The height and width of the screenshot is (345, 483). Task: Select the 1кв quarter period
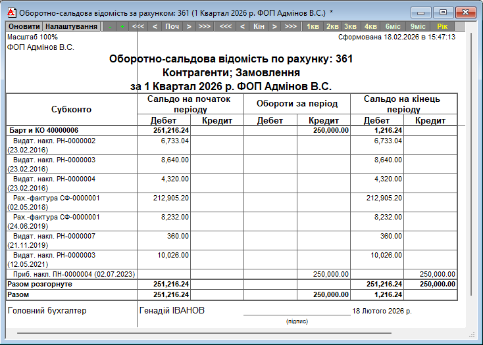313,26
